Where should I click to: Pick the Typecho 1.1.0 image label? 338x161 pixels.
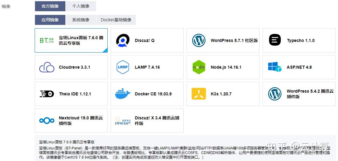point(301,40)
